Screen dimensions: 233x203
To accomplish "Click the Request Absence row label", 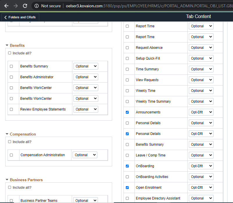I will click(x=149, y=48).
